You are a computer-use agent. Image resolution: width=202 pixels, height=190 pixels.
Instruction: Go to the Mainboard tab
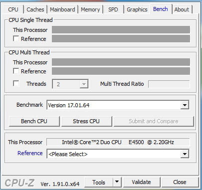[x=62, y=9]
